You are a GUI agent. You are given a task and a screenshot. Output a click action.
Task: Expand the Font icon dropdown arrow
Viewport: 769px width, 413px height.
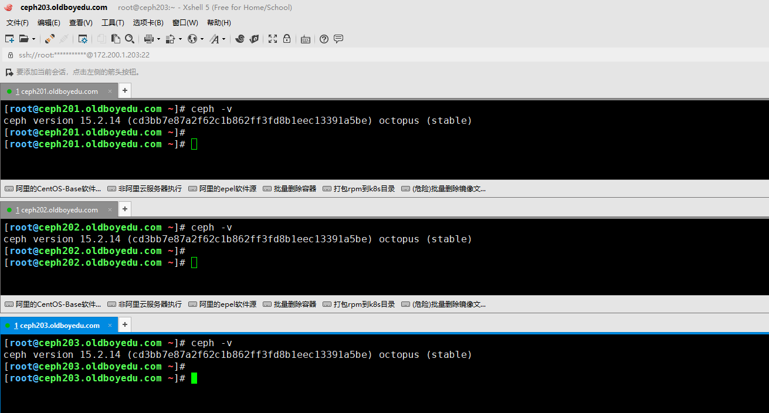click(223, 39)
